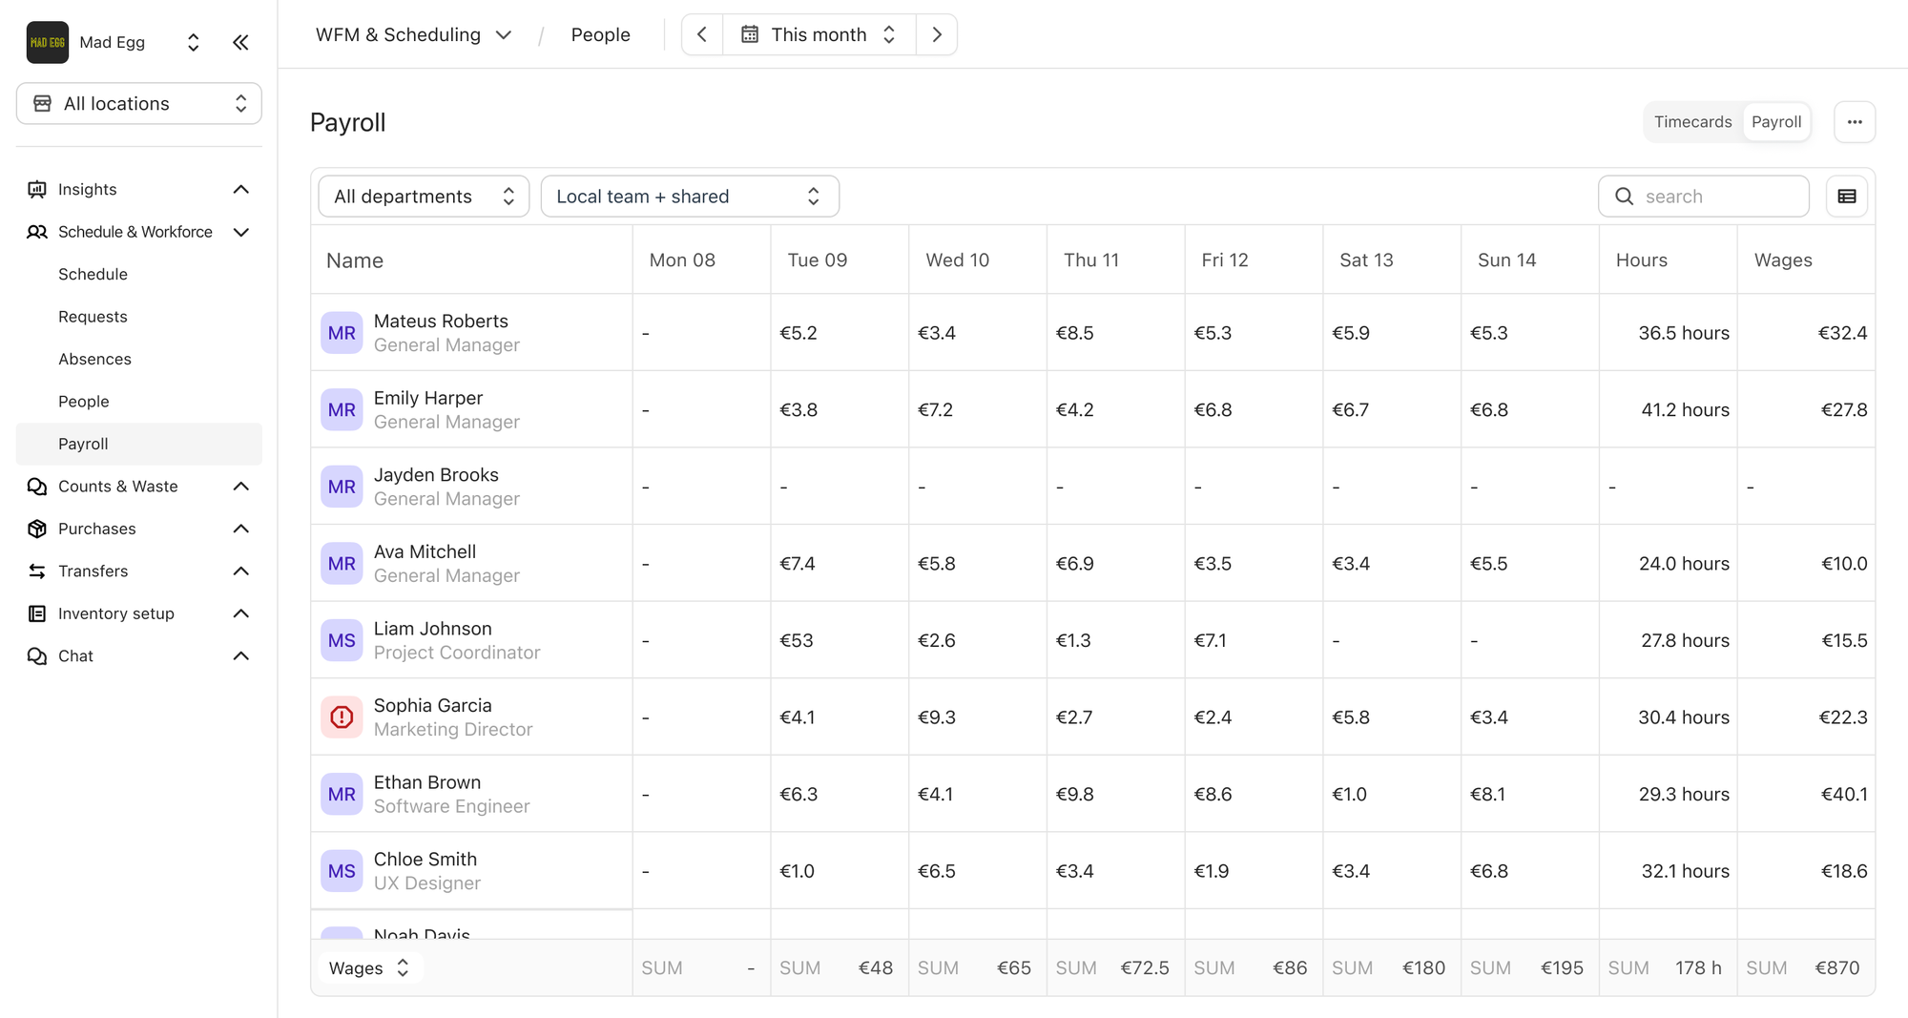Screen dimensions: 1908x1018
Task: Click Emily Harper's MR avatar
Action: pos(342,409)
